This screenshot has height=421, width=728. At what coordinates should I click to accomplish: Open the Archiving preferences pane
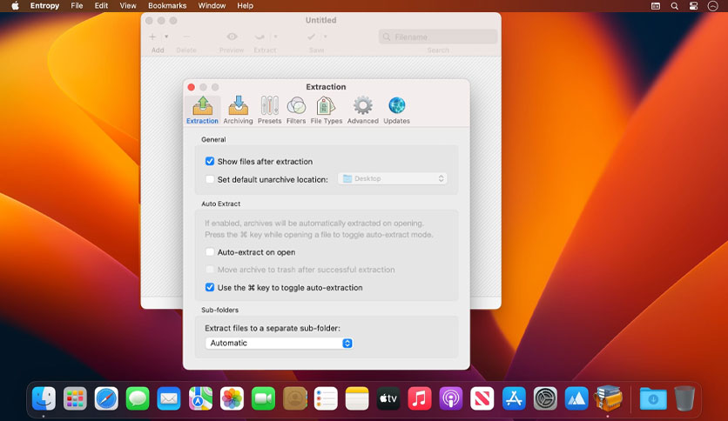click(x=238, y=110)
